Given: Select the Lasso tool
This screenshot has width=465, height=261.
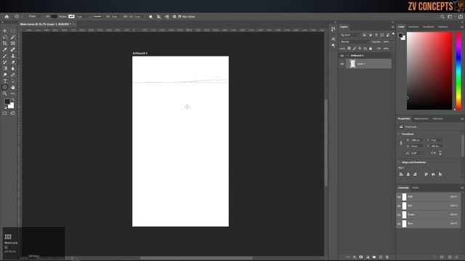Looking at the screenshot, I should tap(5, 37).
